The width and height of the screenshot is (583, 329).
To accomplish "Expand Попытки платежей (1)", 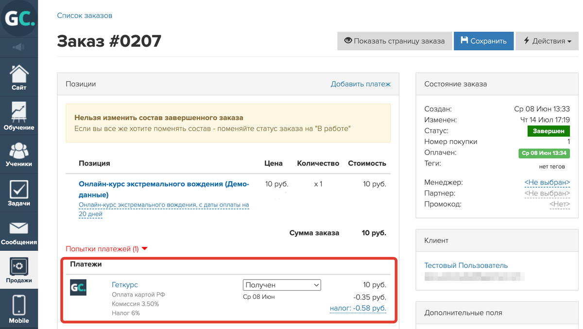I will (x=106, y=249).
